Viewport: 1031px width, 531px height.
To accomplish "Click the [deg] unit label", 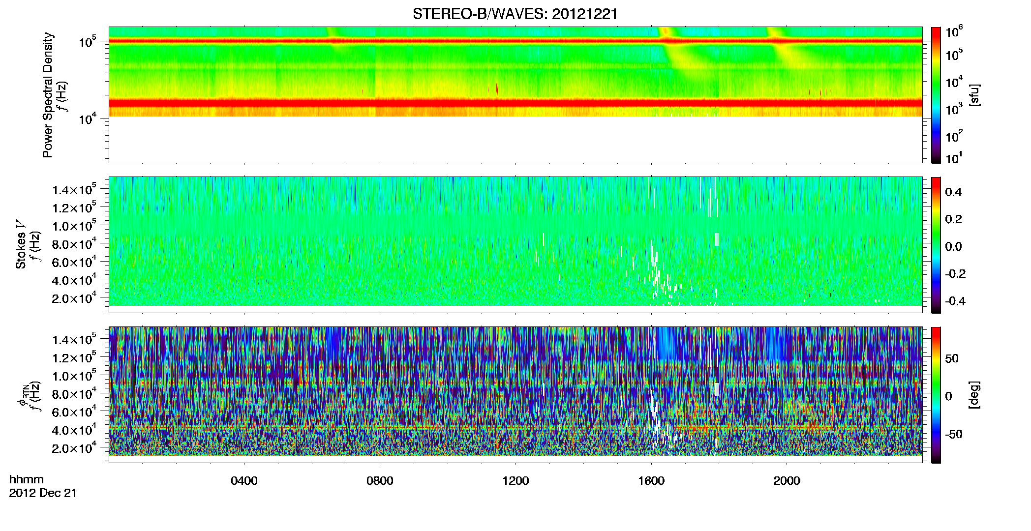I will coord(974,395).
